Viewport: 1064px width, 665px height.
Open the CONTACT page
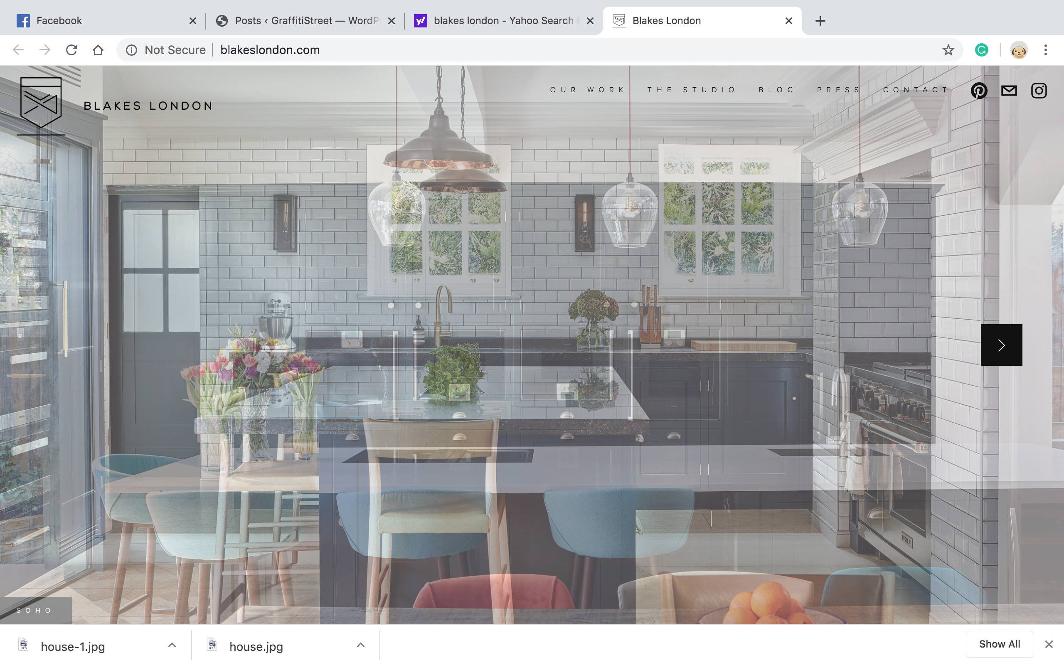916,90
